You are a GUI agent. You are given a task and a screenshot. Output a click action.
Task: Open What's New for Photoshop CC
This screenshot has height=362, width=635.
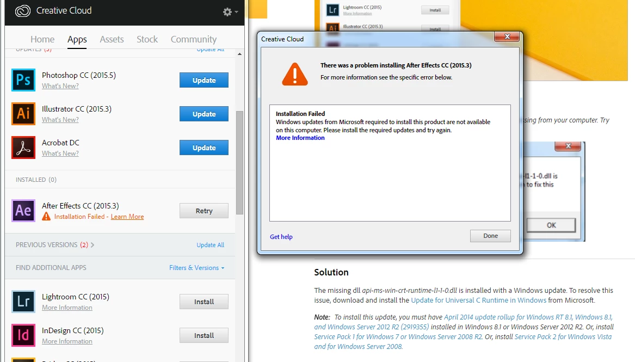click(x=60, y=86)
